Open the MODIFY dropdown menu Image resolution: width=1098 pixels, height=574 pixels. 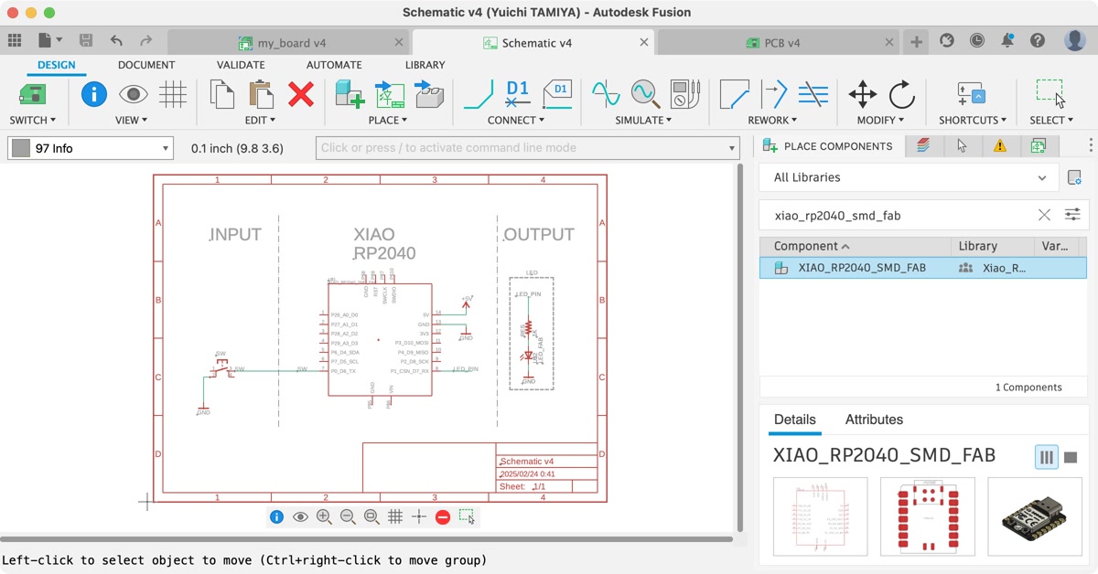click(881, 120)
